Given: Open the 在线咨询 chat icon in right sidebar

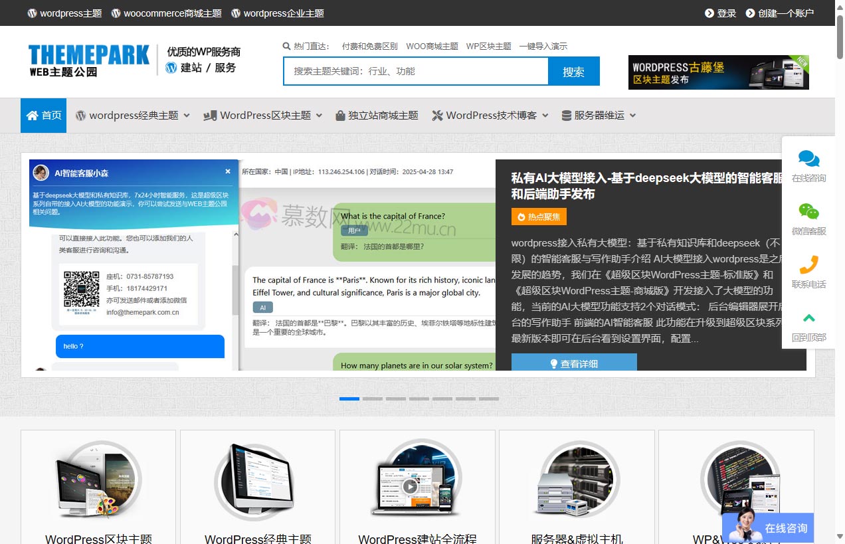Looking at the screenshot, I should 808,159.
